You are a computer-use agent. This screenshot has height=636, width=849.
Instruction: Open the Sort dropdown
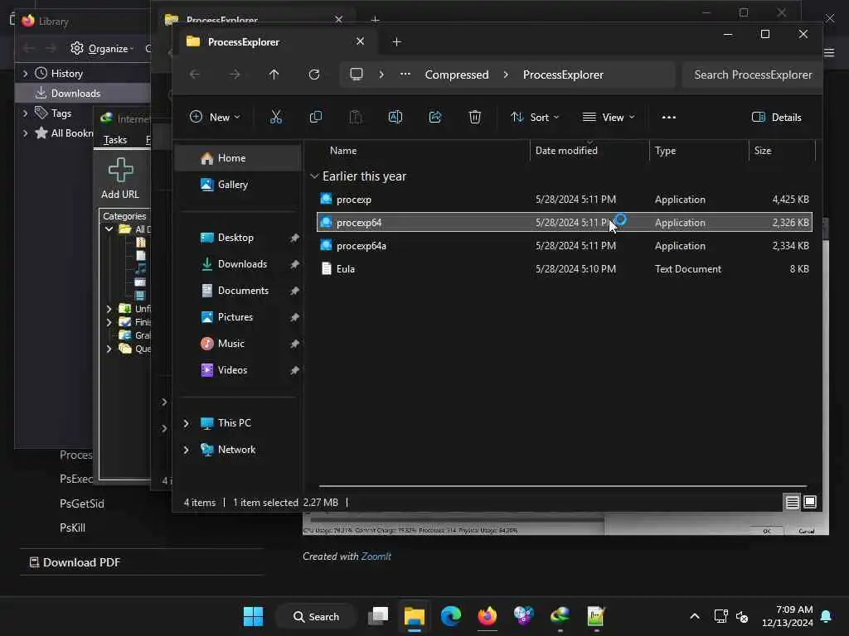pos(535,117)
